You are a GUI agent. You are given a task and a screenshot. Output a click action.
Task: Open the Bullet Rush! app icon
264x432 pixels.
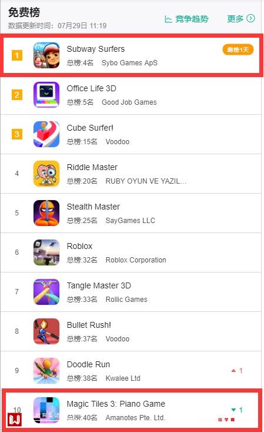[x=46, y=331]
